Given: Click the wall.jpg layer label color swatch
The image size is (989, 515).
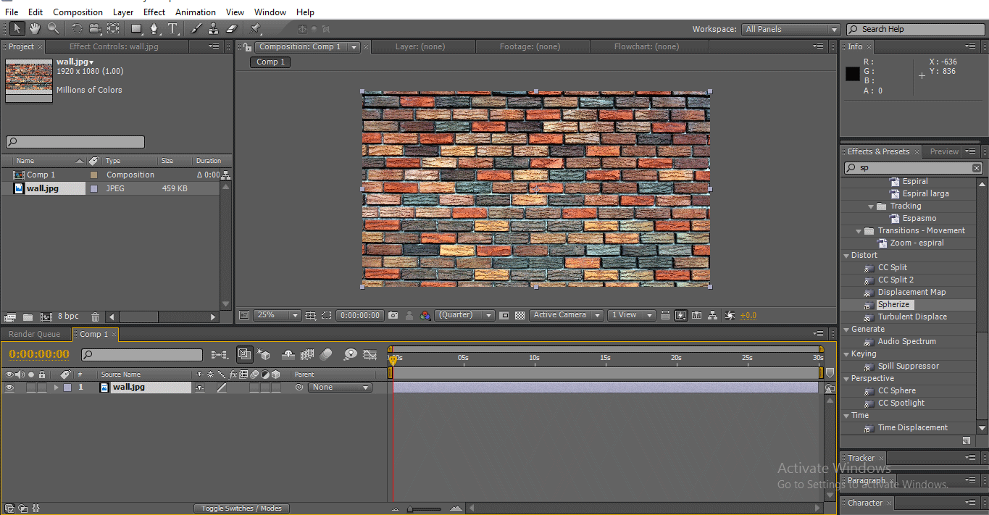Looking at the screenshot, I should pyautogui.click(x=67, y=388).
